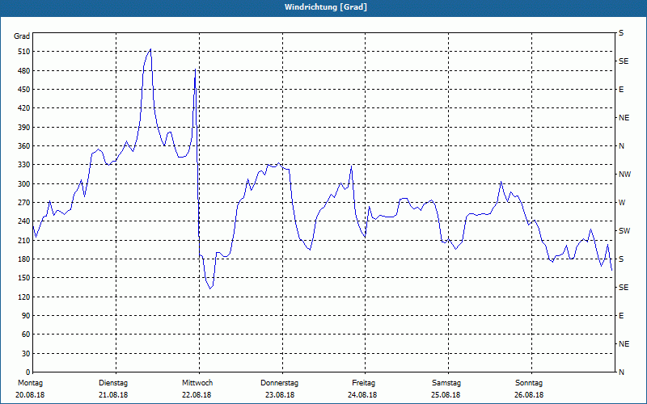Select the 'Mittwoch' day label
This screenshot has width=647, height=404.
pos(197,383)
